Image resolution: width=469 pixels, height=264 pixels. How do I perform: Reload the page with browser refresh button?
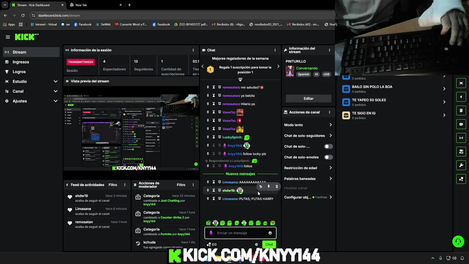click(23, 15)
